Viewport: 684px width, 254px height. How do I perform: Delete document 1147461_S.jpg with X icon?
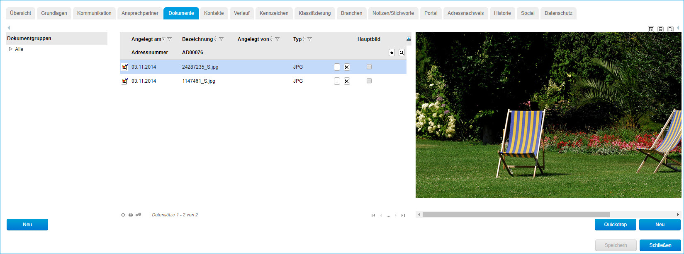(347, 81)
